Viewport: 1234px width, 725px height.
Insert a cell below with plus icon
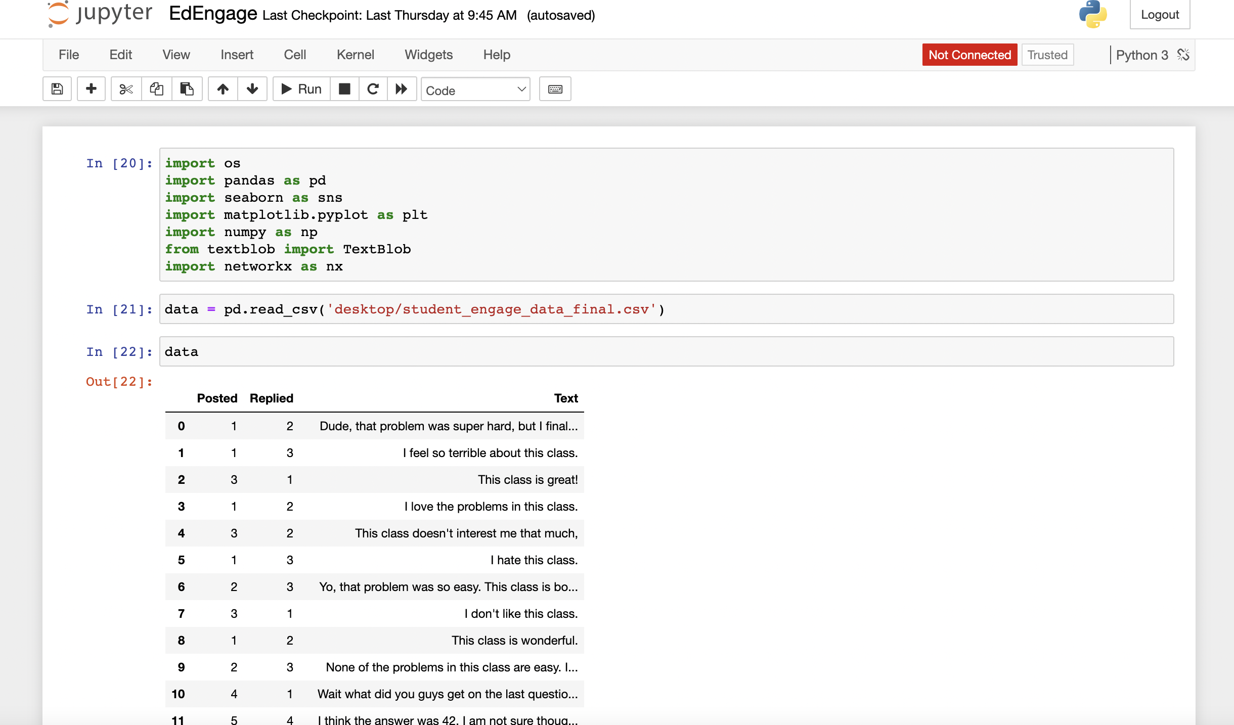coord(91,89)
